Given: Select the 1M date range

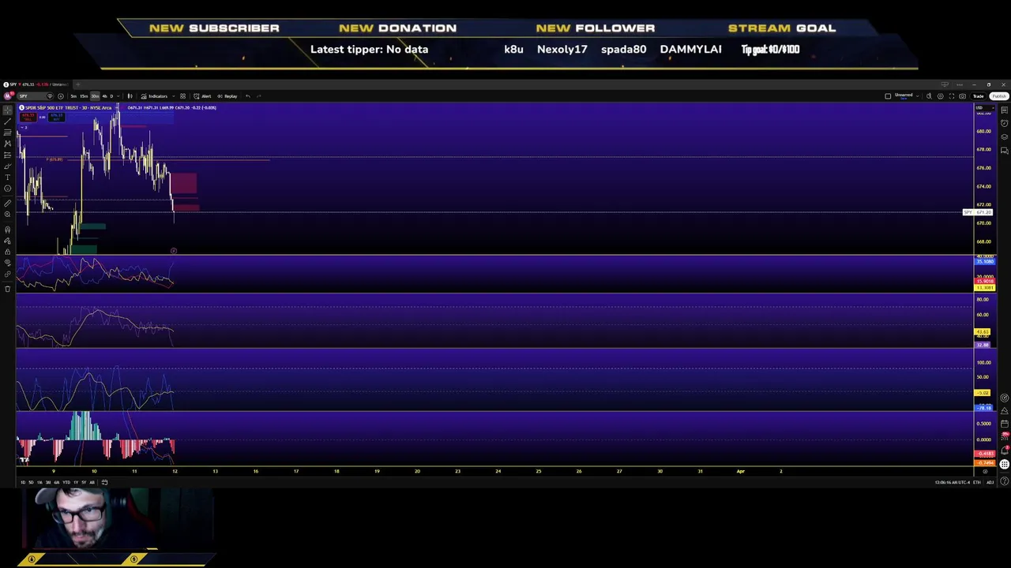Looking at the screenshot, I should (x=39, y=482).
